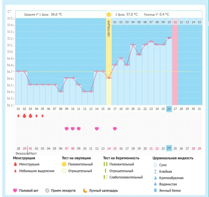Click the Прием лекарств pill icon
The width and height of the screenshot is (209, 197).
coord(47,190)
